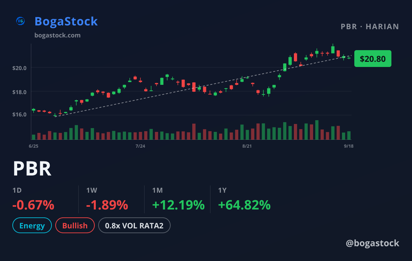Select the 0.8x VOL RATA2 pill

[x=134, y=226]
